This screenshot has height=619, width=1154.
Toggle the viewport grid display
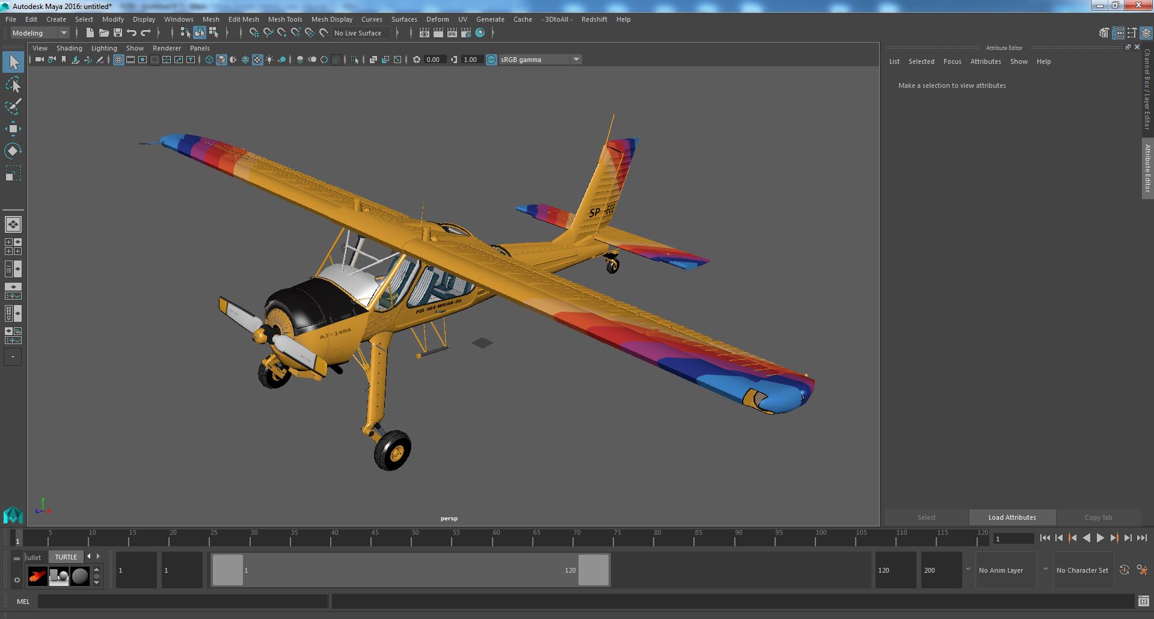[118, 60]
